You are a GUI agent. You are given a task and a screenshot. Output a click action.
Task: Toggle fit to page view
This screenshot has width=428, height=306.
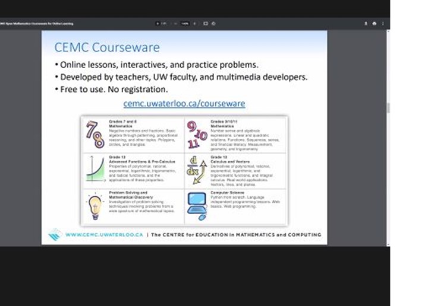[206, 24]
